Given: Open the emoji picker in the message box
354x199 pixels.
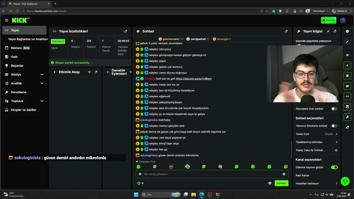Looking at the screenshot, I should [284, 174].
